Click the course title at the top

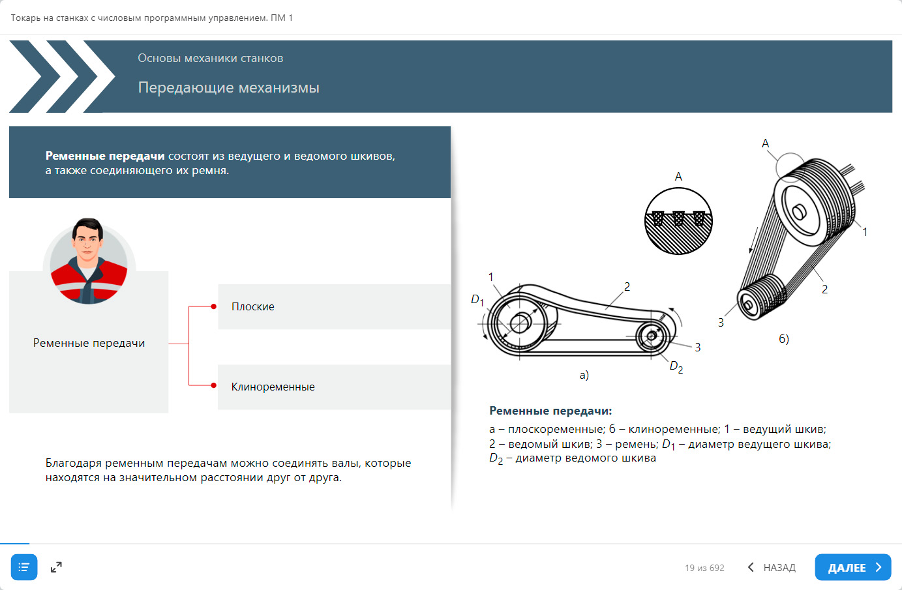point(152,18)
